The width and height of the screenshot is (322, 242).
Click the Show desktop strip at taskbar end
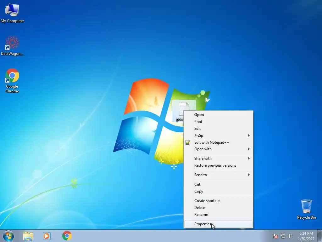(320, 236)
